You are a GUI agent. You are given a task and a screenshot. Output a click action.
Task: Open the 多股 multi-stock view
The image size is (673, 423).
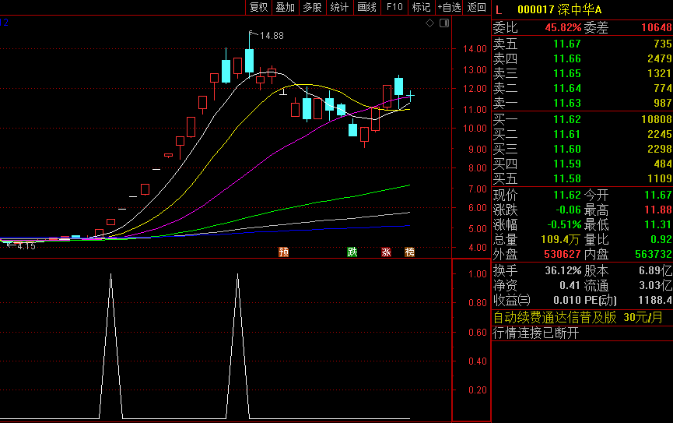(312, 7)
